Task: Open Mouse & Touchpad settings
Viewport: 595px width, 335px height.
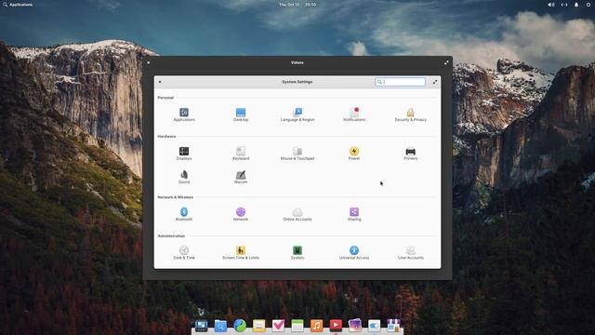Action: [x=297, y=154]
